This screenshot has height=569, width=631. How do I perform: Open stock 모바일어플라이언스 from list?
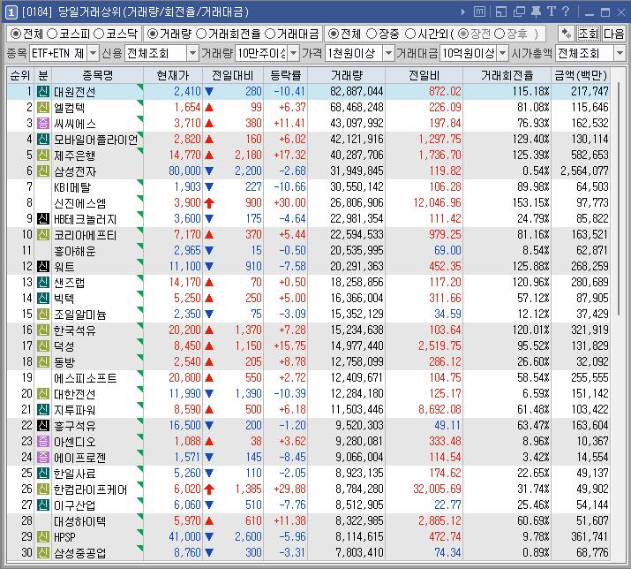point(96,140)
